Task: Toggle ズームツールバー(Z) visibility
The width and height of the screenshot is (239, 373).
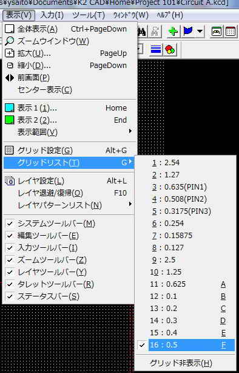Action: (x=69, y=260)
